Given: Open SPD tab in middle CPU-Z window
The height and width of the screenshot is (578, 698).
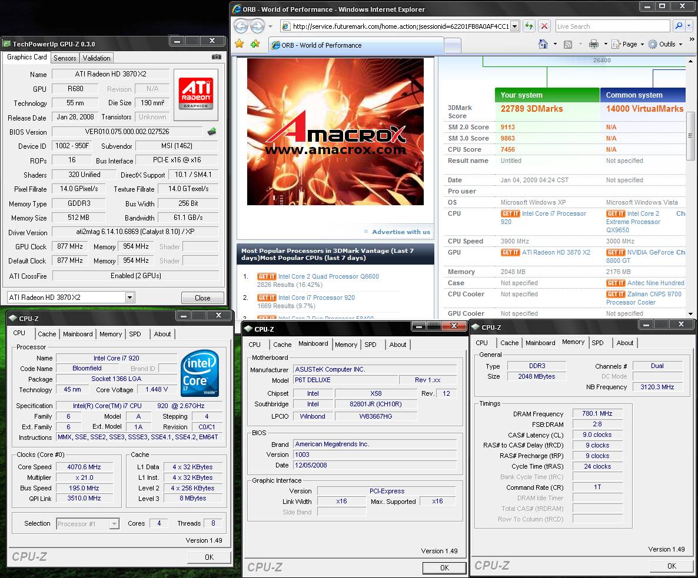Looking at the screenshot, I should [370, 345].
